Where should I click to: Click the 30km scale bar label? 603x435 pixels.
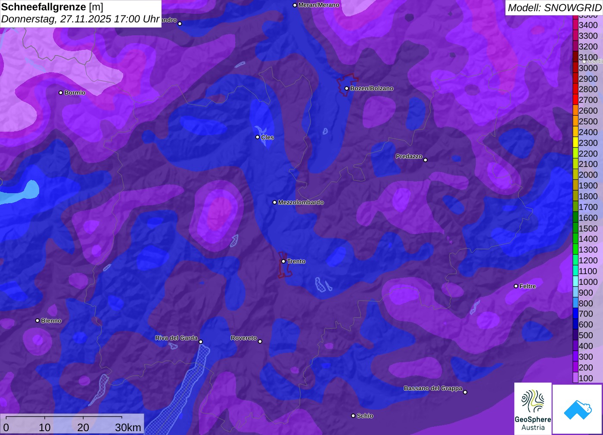coord(128,427)
